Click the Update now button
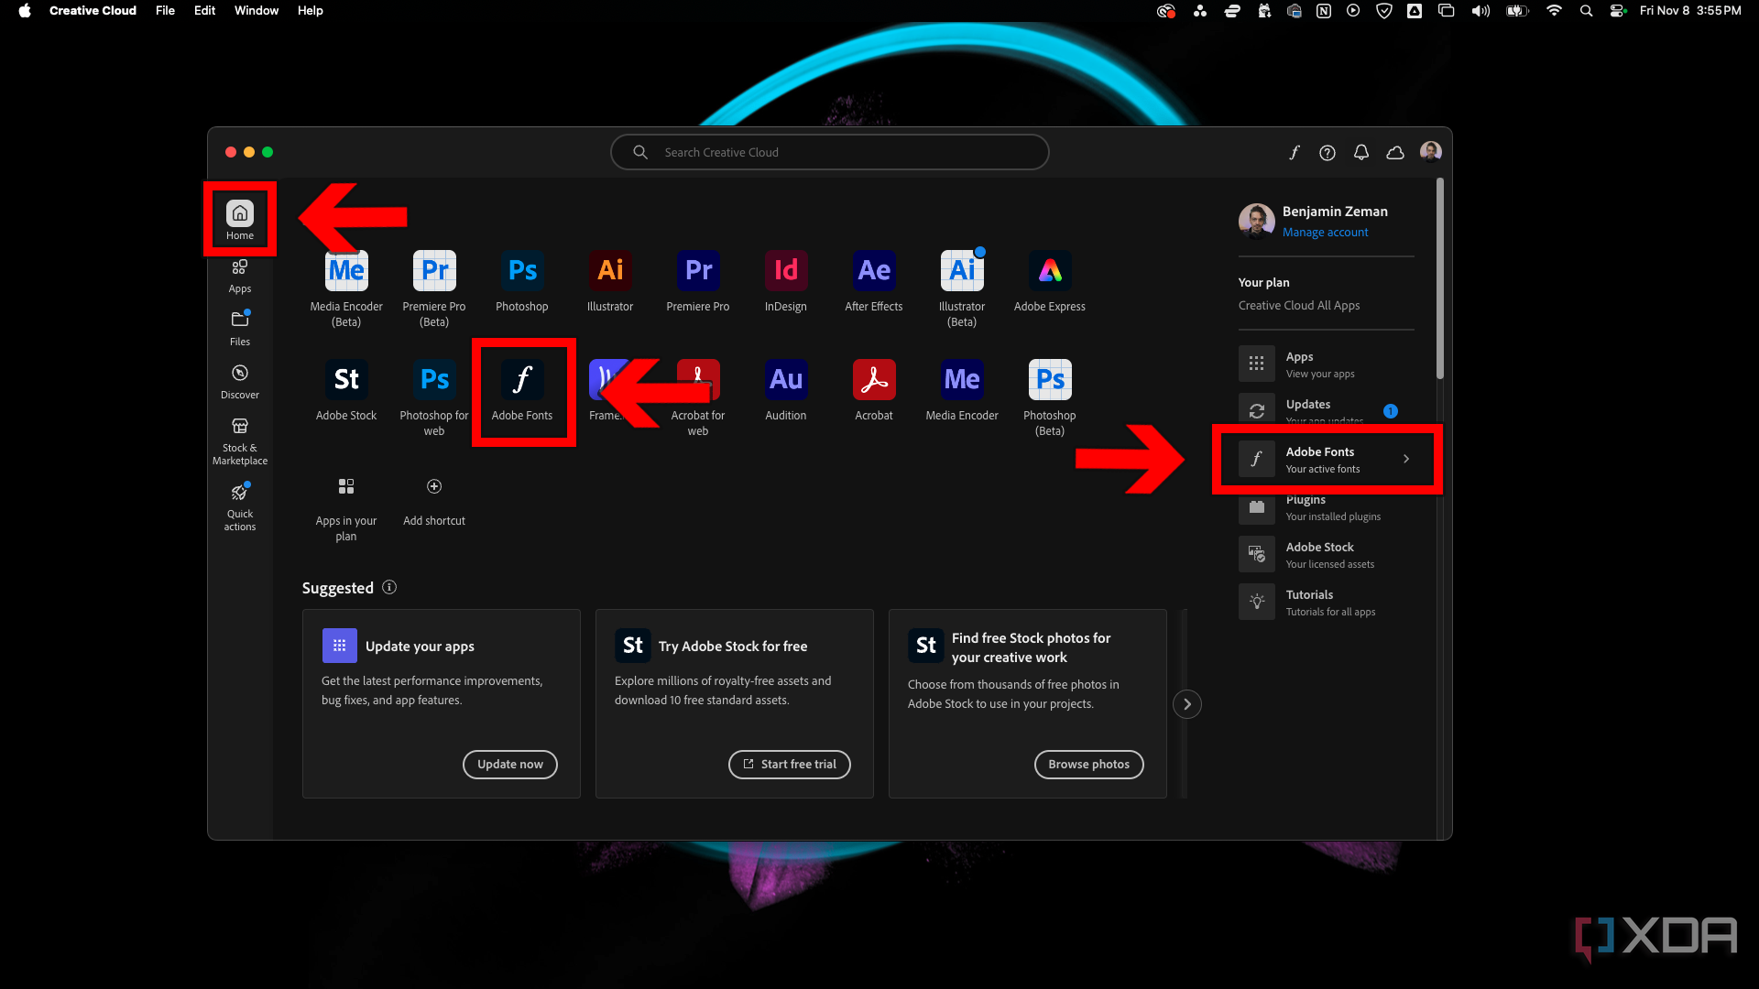This screenshot has height=989, width=1759. [510, 764]
